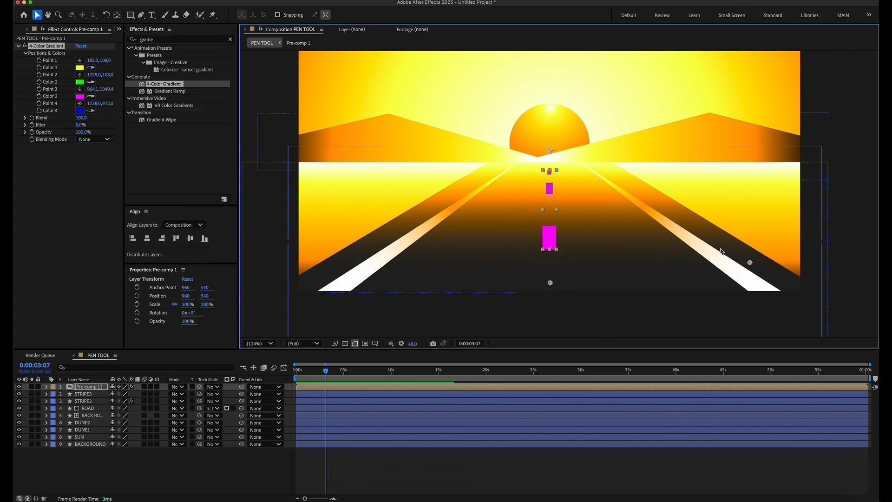Viewport: 892px width, 502px height.
Task: Switch to the Render Queue tab
Action: tap(40, 356)
